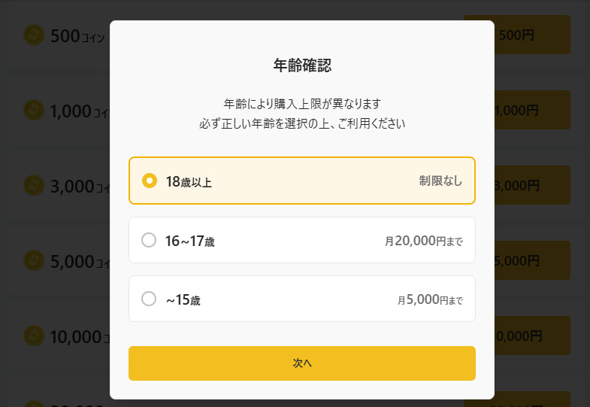Select the coin icon for 5,000コイン
This screenshot has width=590, height=407.
35,260
